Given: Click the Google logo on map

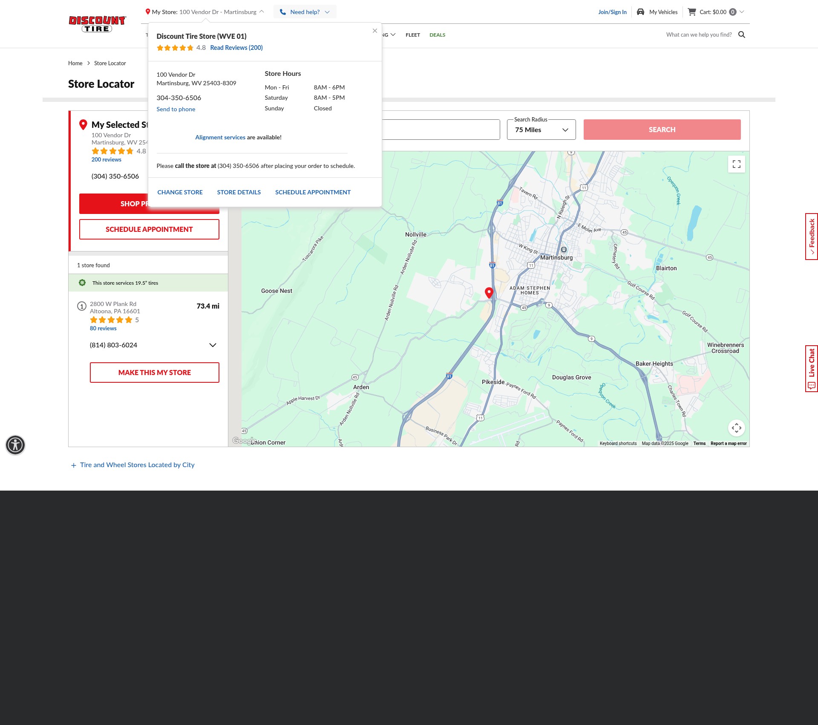Looking at the screenshot, I should [244, 441].
